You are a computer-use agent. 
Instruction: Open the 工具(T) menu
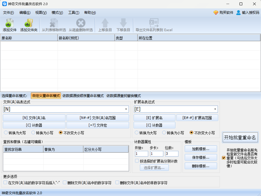(73, 13)
